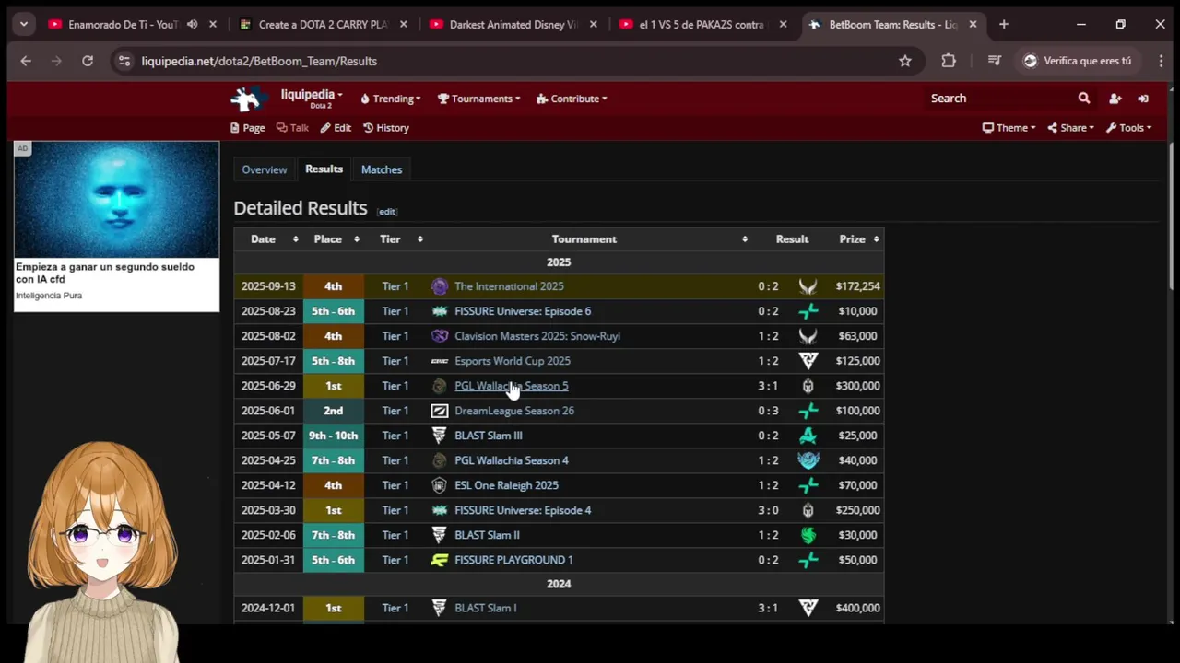Click the Liquipedia search input field
Screen dimensions: 1180x663
[x=1000, y=99]
